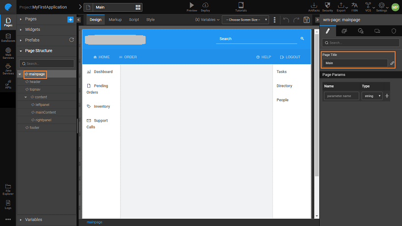Deploy the application via cloud icon
Image resolution: width=402 pixels, height=226 pixels.
205,5
